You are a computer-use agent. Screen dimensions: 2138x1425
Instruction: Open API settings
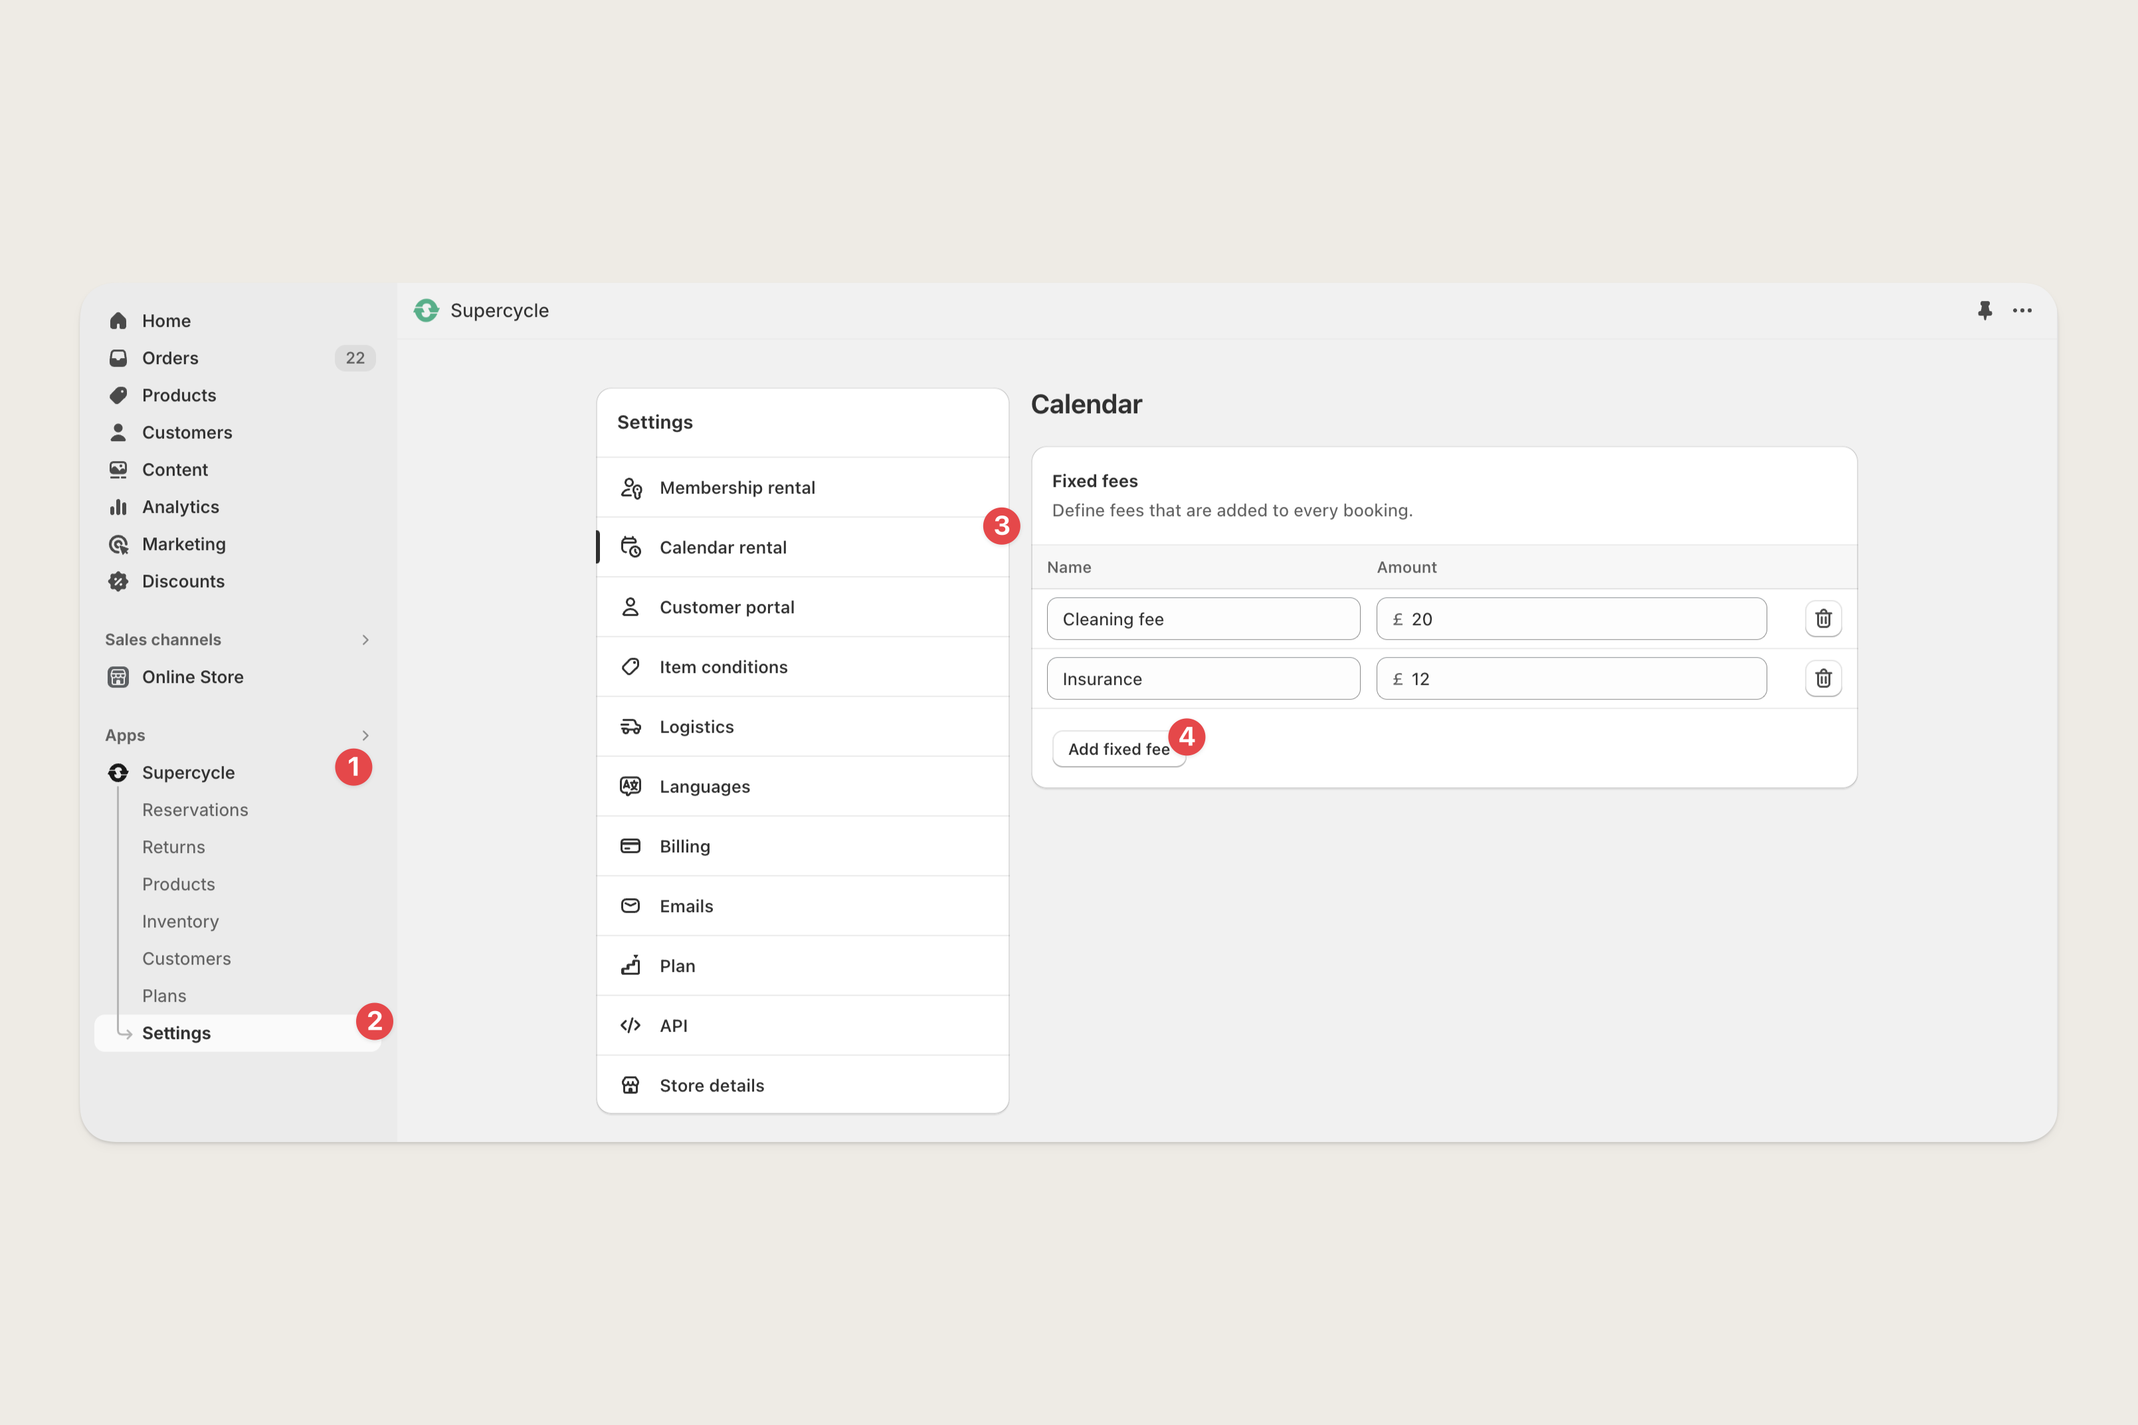pos(803,1026)
